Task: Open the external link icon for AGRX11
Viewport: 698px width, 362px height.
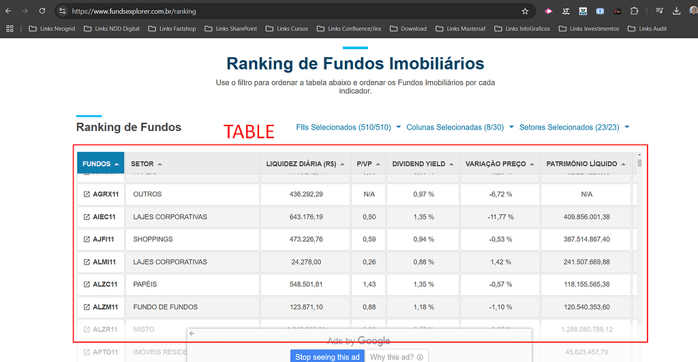Action: 87,194
